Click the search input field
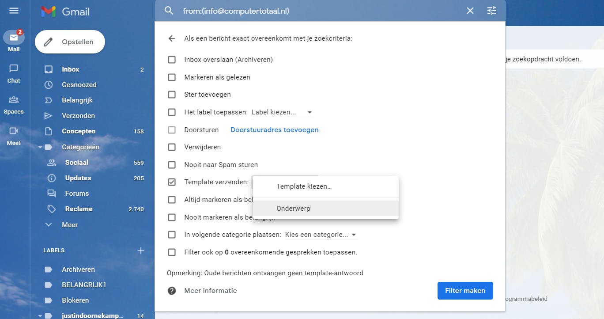Image resolution: width=604 pixels, height=319 pixels. (318, 11)
